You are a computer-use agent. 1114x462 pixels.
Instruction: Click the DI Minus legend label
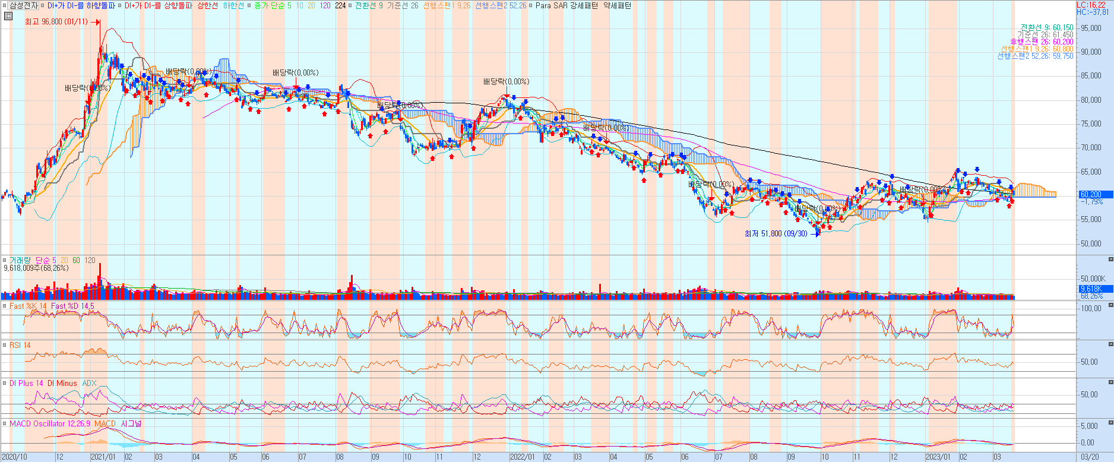pos(62,384)
